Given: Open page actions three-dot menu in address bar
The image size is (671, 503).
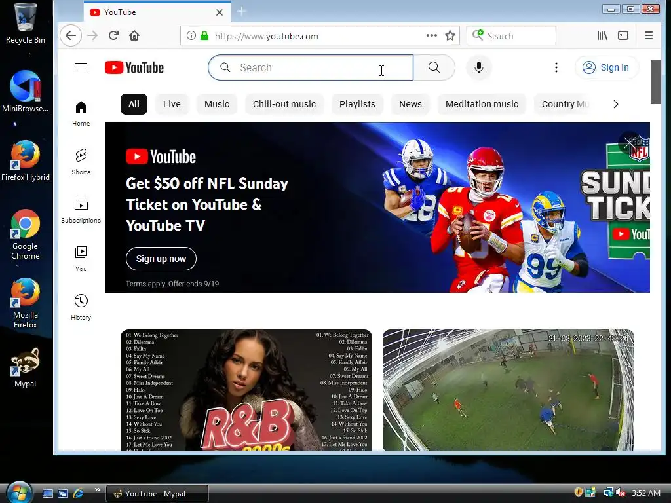Looking at the screenshot, I should 432,35.
